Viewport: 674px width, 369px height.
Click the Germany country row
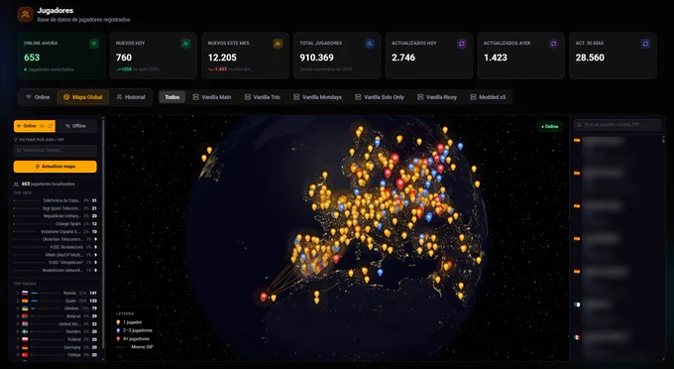point(56,347)
